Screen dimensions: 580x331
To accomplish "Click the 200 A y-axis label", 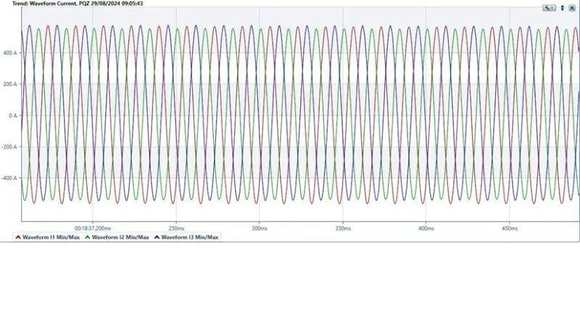I will pyautogui.click(x=10, y=84).
